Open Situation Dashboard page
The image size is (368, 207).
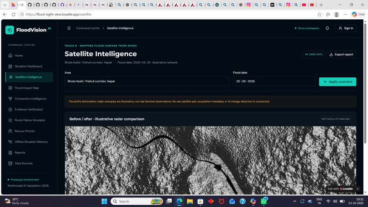pyautogui.click(x=28, y=66)
